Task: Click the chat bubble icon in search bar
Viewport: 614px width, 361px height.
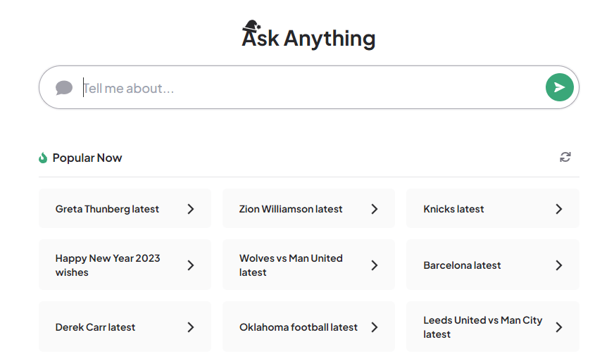Action: 64,88
